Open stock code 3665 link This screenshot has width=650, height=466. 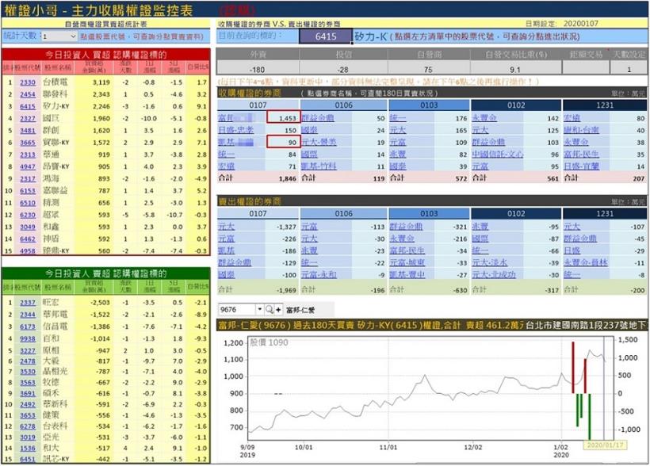point(28,143)
